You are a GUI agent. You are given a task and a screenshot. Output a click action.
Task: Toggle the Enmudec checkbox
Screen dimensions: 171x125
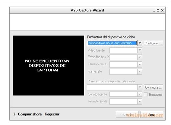(x=146, y=94)
